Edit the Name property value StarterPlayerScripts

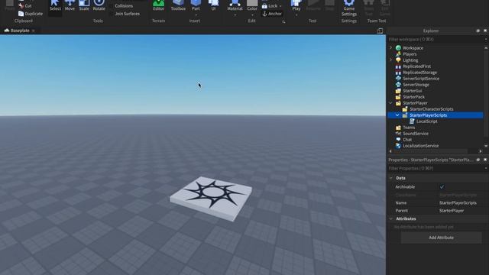click(458, 202)
